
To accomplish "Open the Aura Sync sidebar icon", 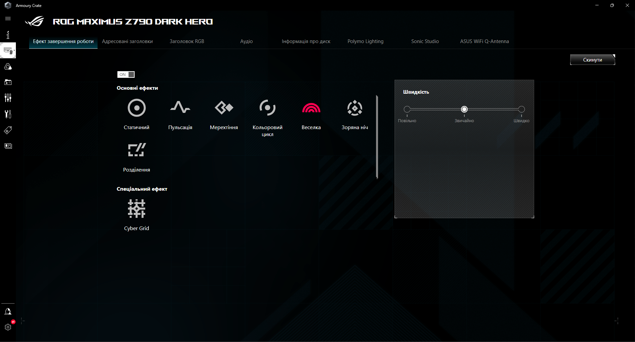I will point(8,66).
